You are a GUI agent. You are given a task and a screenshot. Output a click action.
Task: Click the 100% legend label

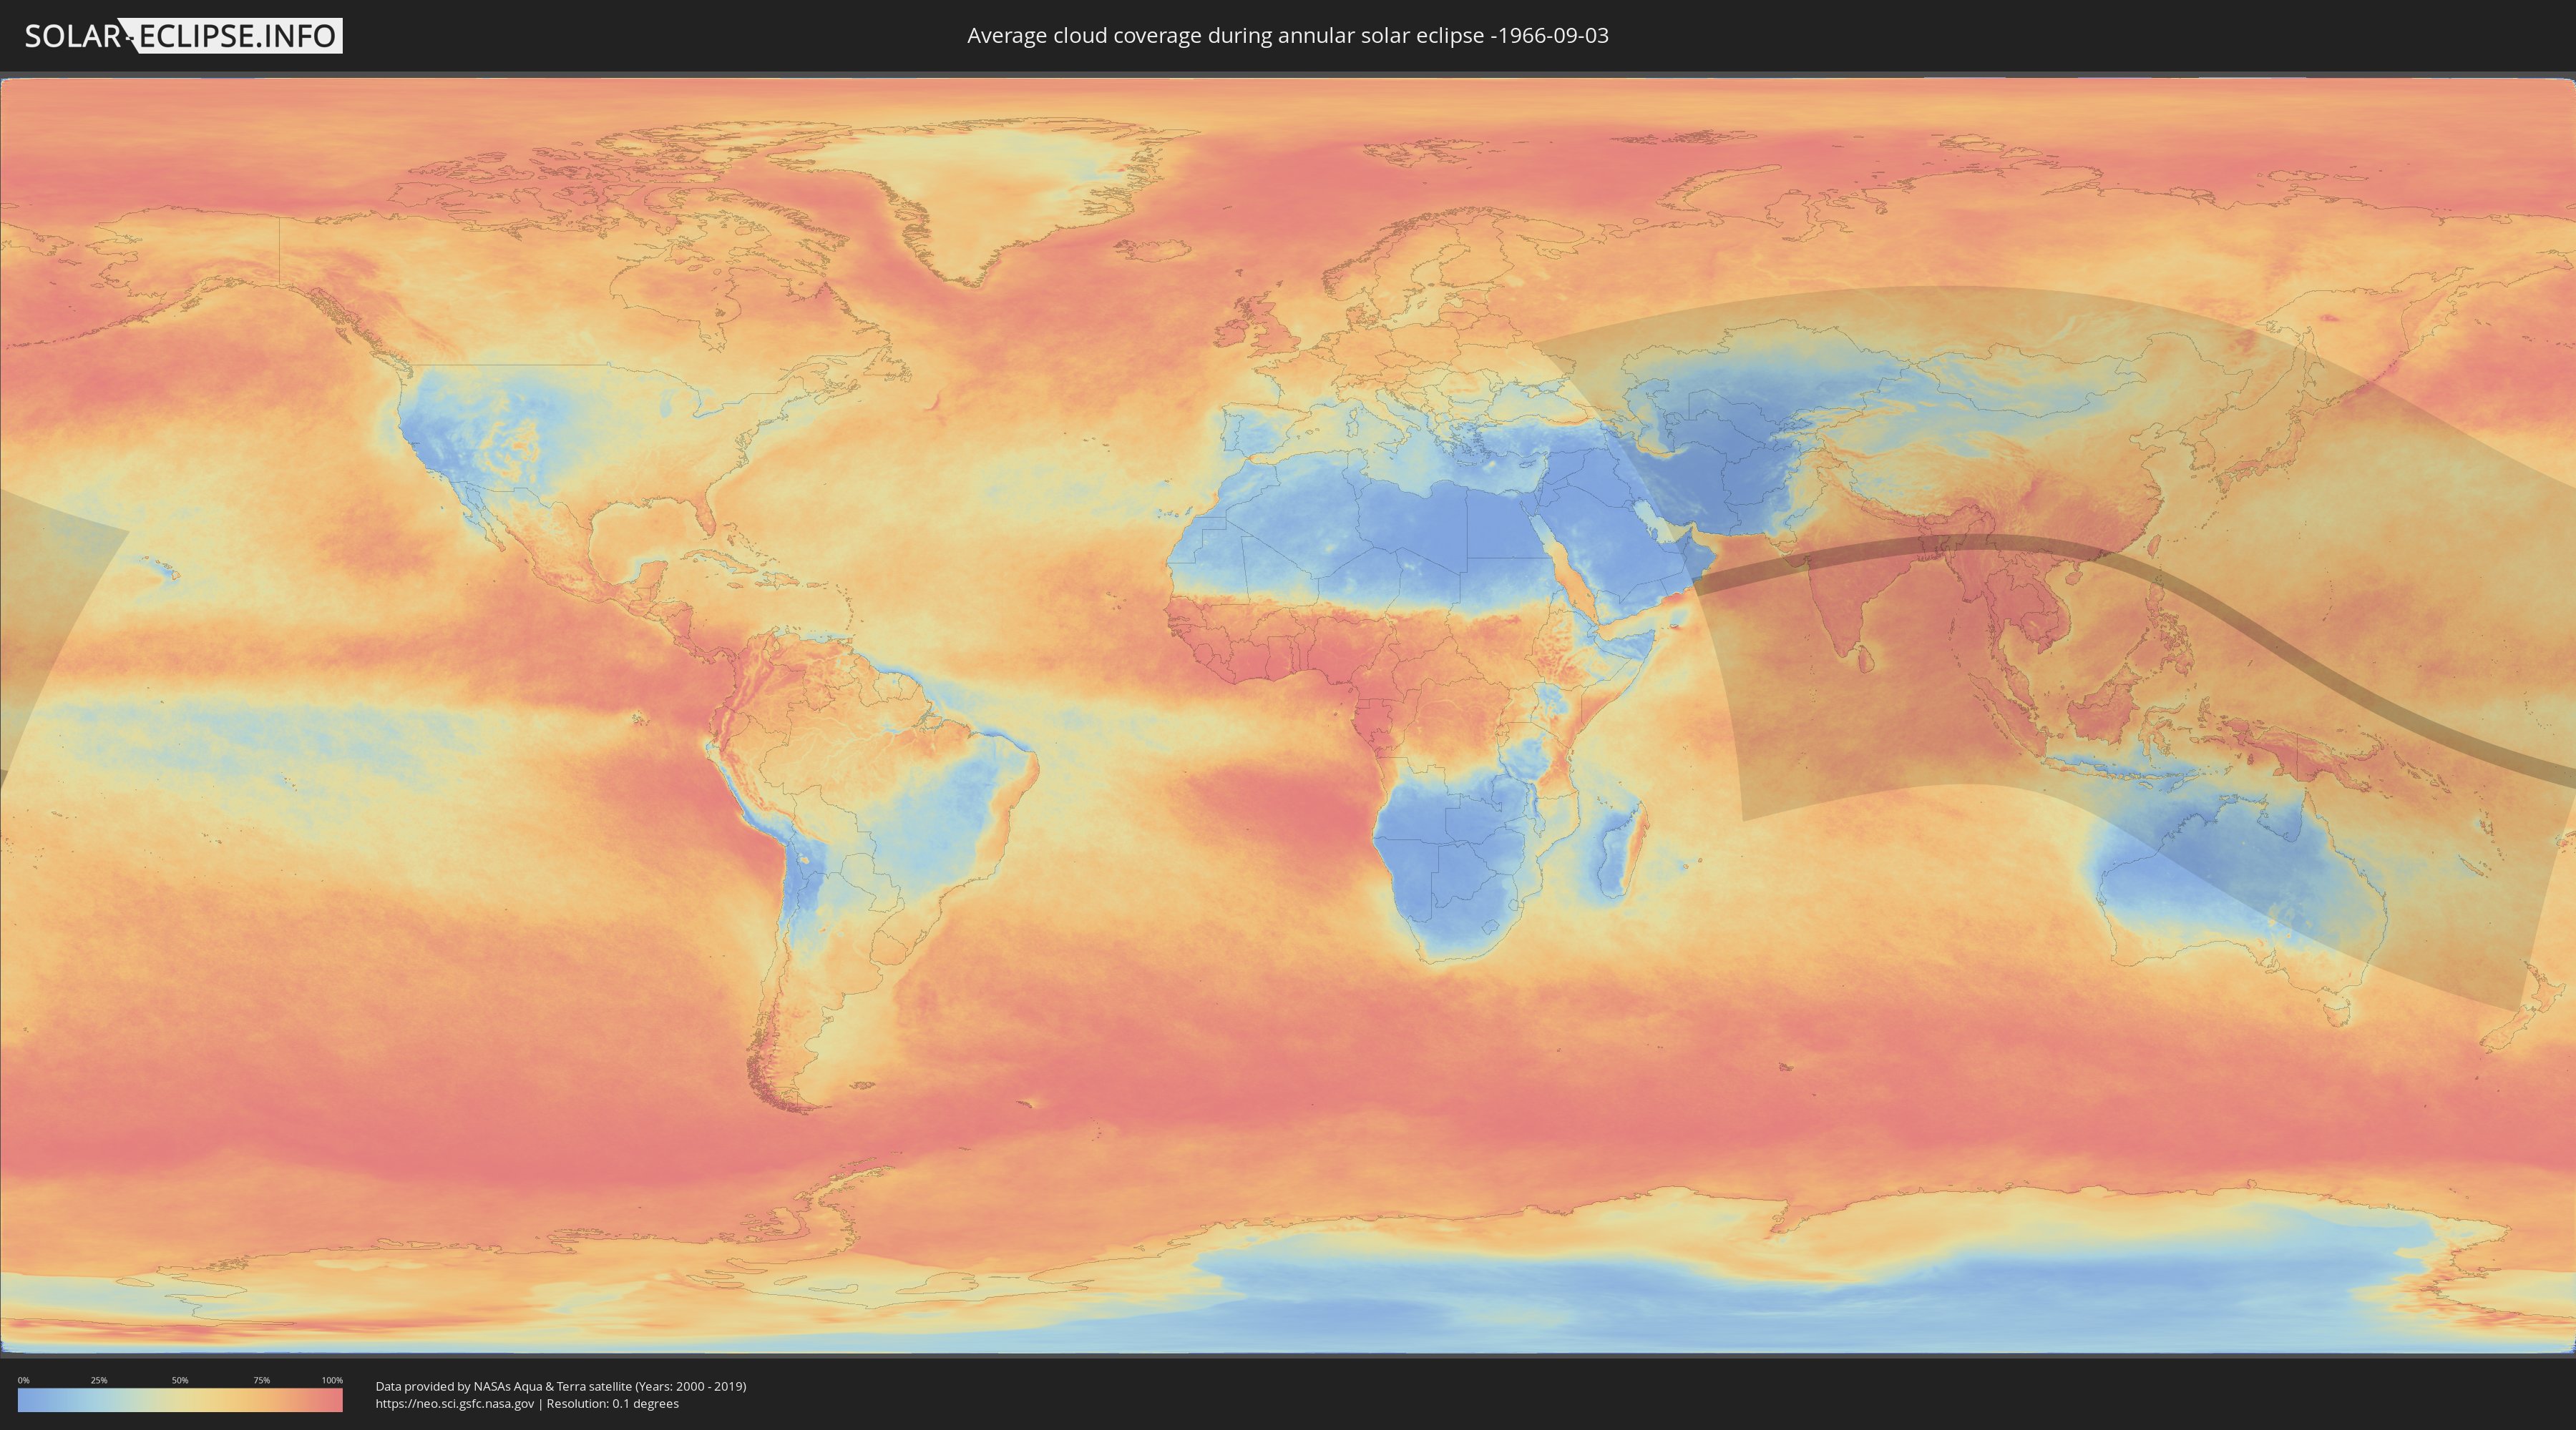332,1380
